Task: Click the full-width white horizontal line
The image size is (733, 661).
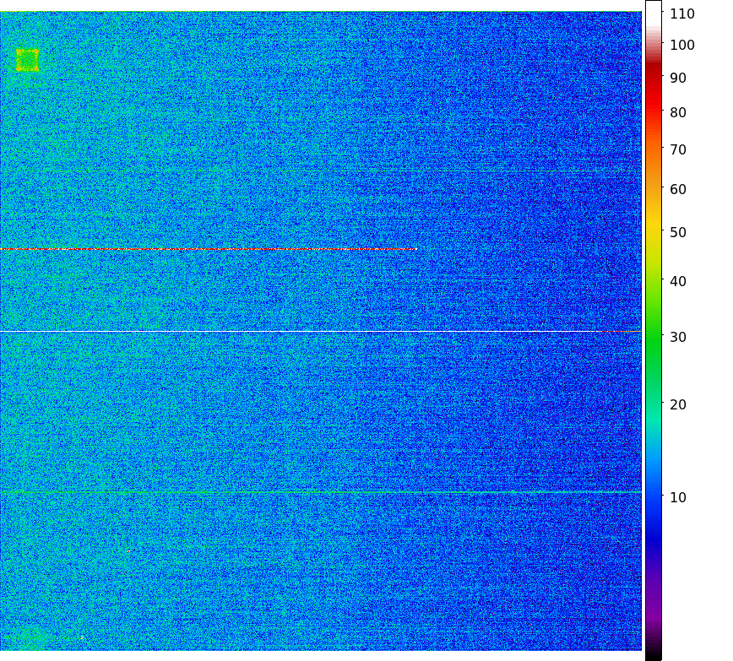Action: pyautogui.click(x=321, y=332)
